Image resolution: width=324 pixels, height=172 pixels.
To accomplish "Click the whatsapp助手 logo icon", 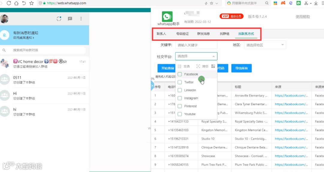I will pyautogui.click(x=167, y=17).
